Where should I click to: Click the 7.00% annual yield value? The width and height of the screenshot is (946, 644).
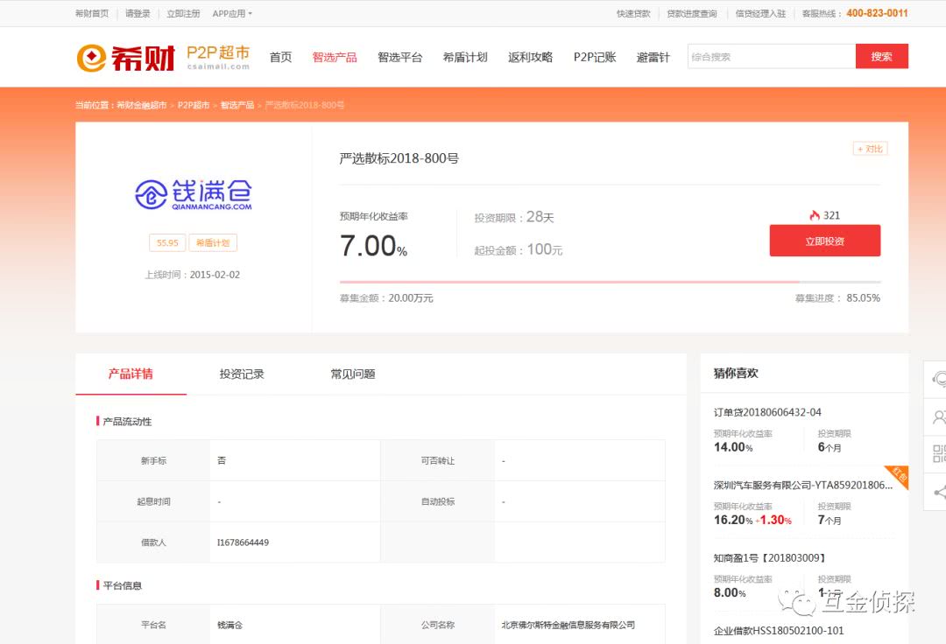[x=373, y=246]
